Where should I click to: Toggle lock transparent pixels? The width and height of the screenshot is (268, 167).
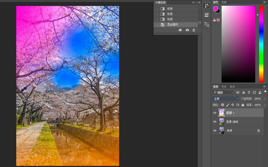click(x=222, y=105)
